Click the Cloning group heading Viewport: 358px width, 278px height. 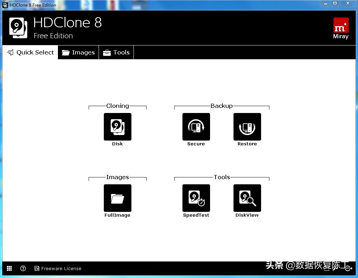[118, 106]
